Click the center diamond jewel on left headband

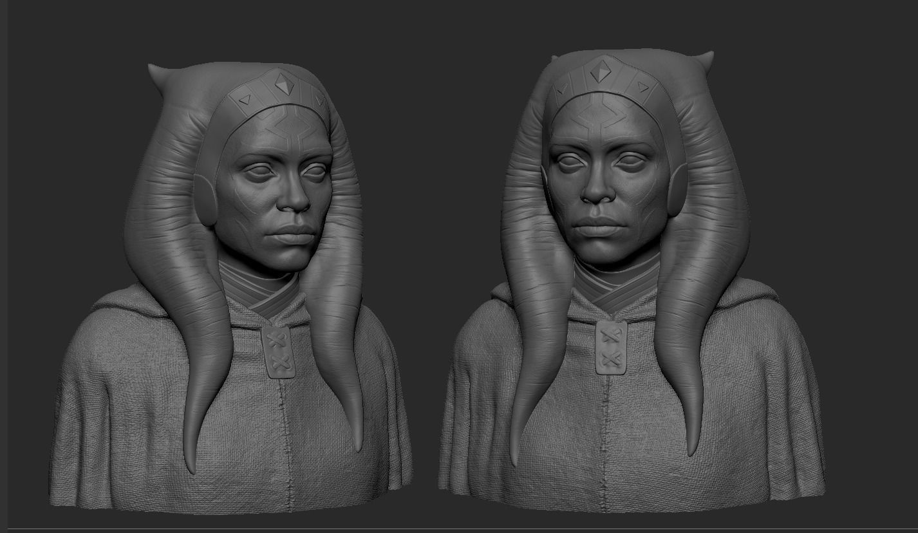283,83
